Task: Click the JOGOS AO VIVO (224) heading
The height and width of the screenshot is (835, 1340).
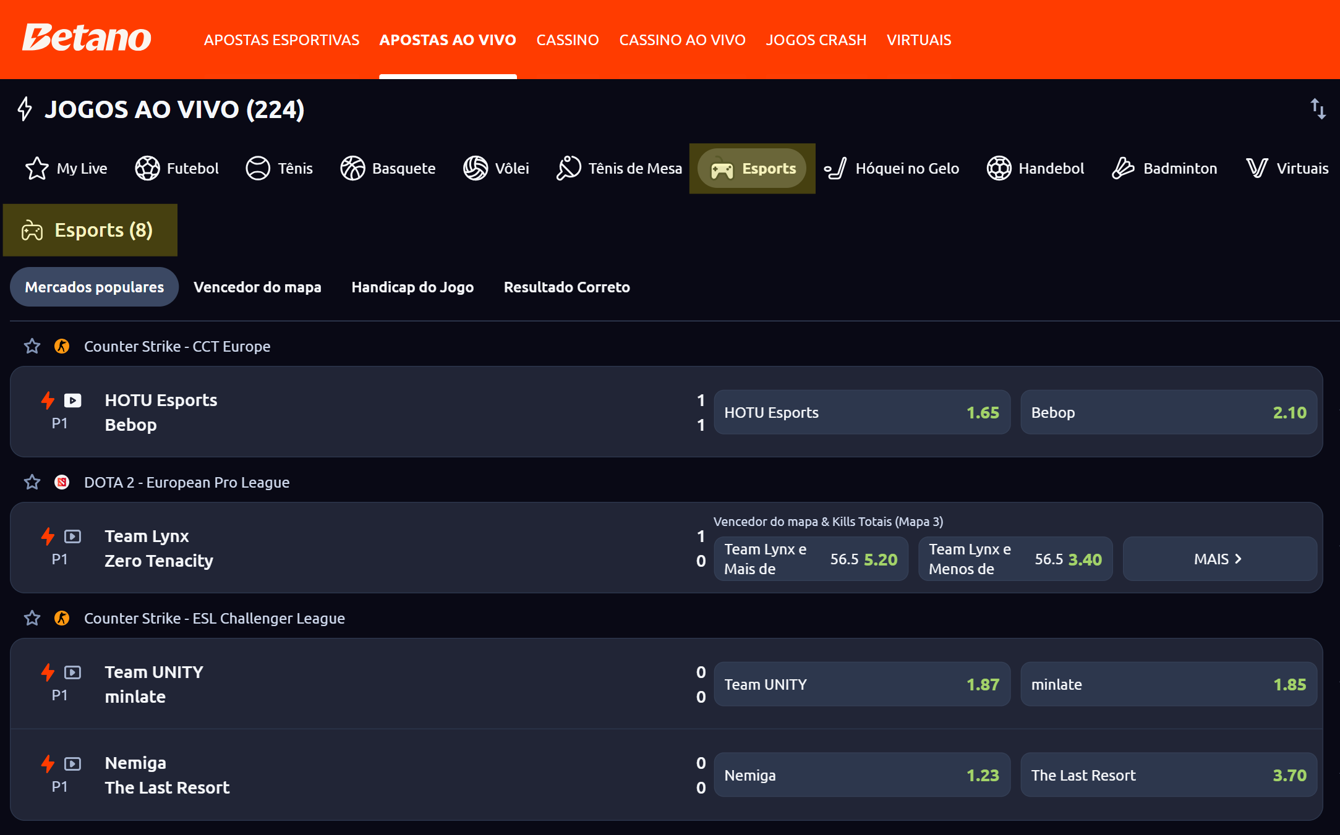Action: [x=174, y=109]
